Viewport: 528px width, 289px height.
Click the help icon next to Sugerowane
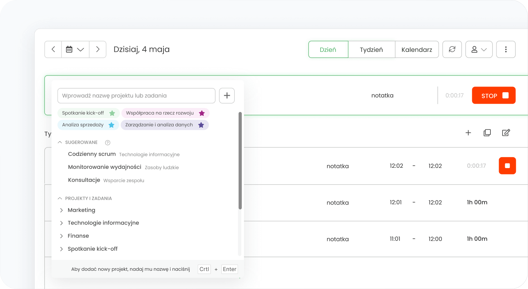[108, 143]
